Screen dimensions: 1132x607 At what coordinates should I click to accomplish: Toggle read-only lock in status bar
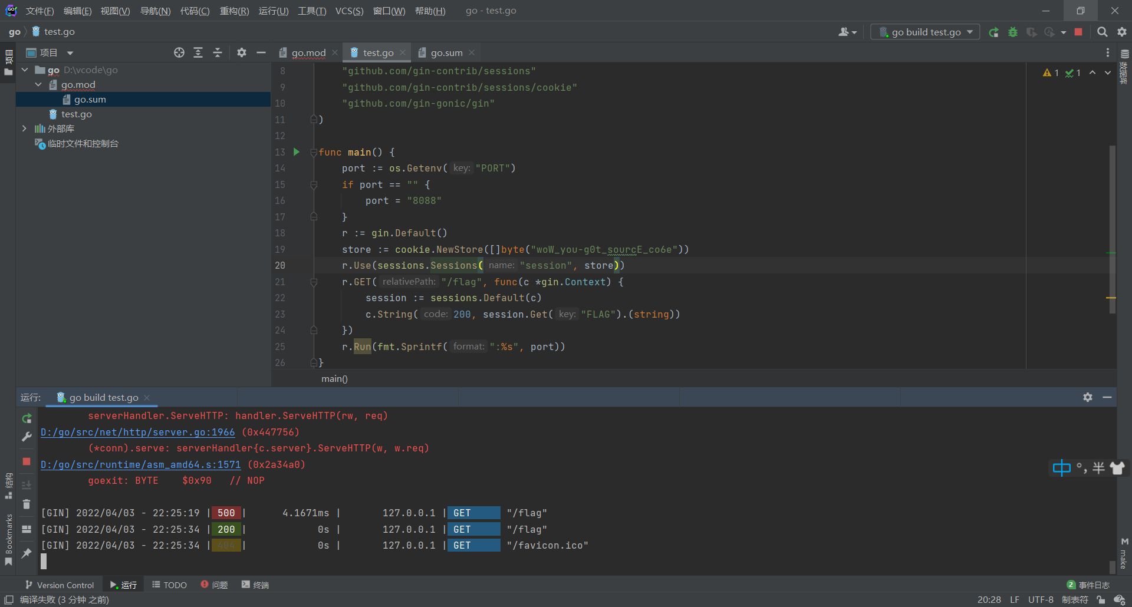1100,599
